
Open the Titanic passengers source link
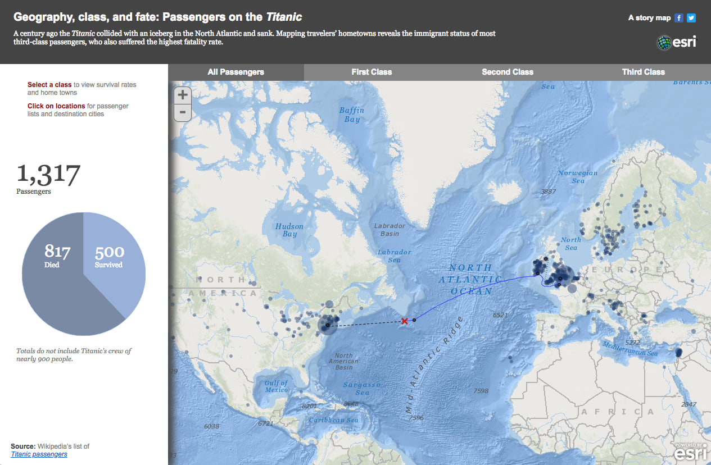point(39,454)
